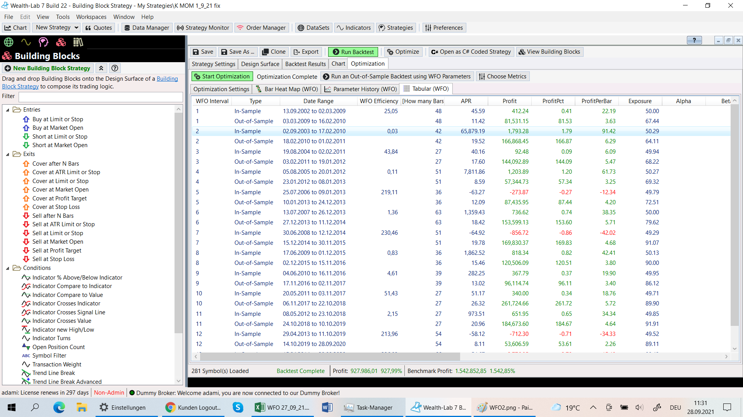Click the collapse all double-chevron icon
Image resolution: width=743 pixels, height=417 pixels.
[101, 68]
